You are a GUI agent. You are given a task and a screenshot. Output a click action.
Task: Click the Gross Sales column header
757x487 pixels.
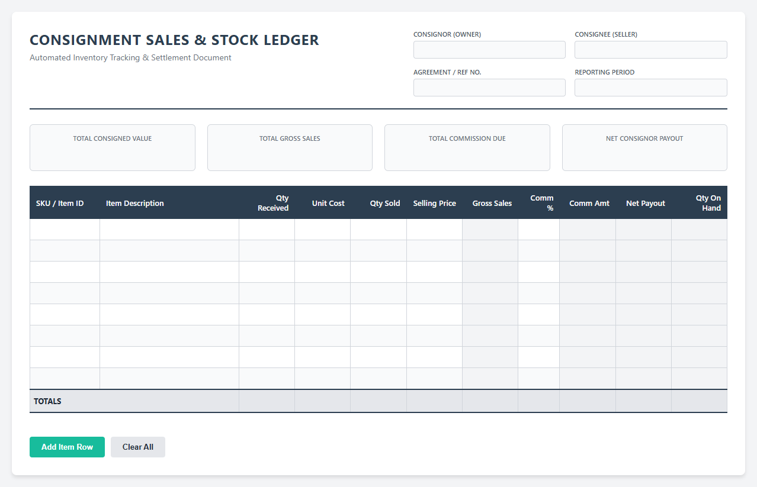point(490,203)
